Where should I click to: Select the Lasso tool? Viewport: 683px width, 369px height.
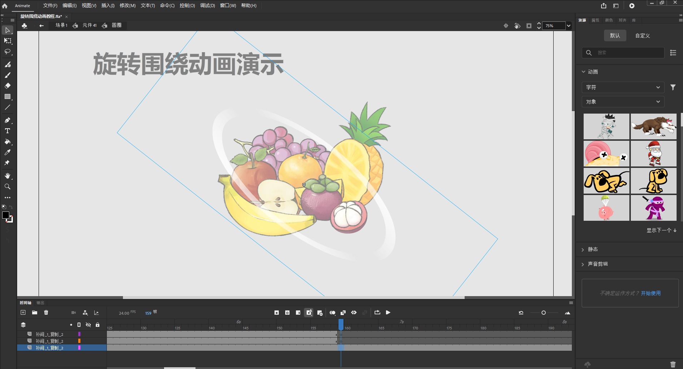click(8, 51)
